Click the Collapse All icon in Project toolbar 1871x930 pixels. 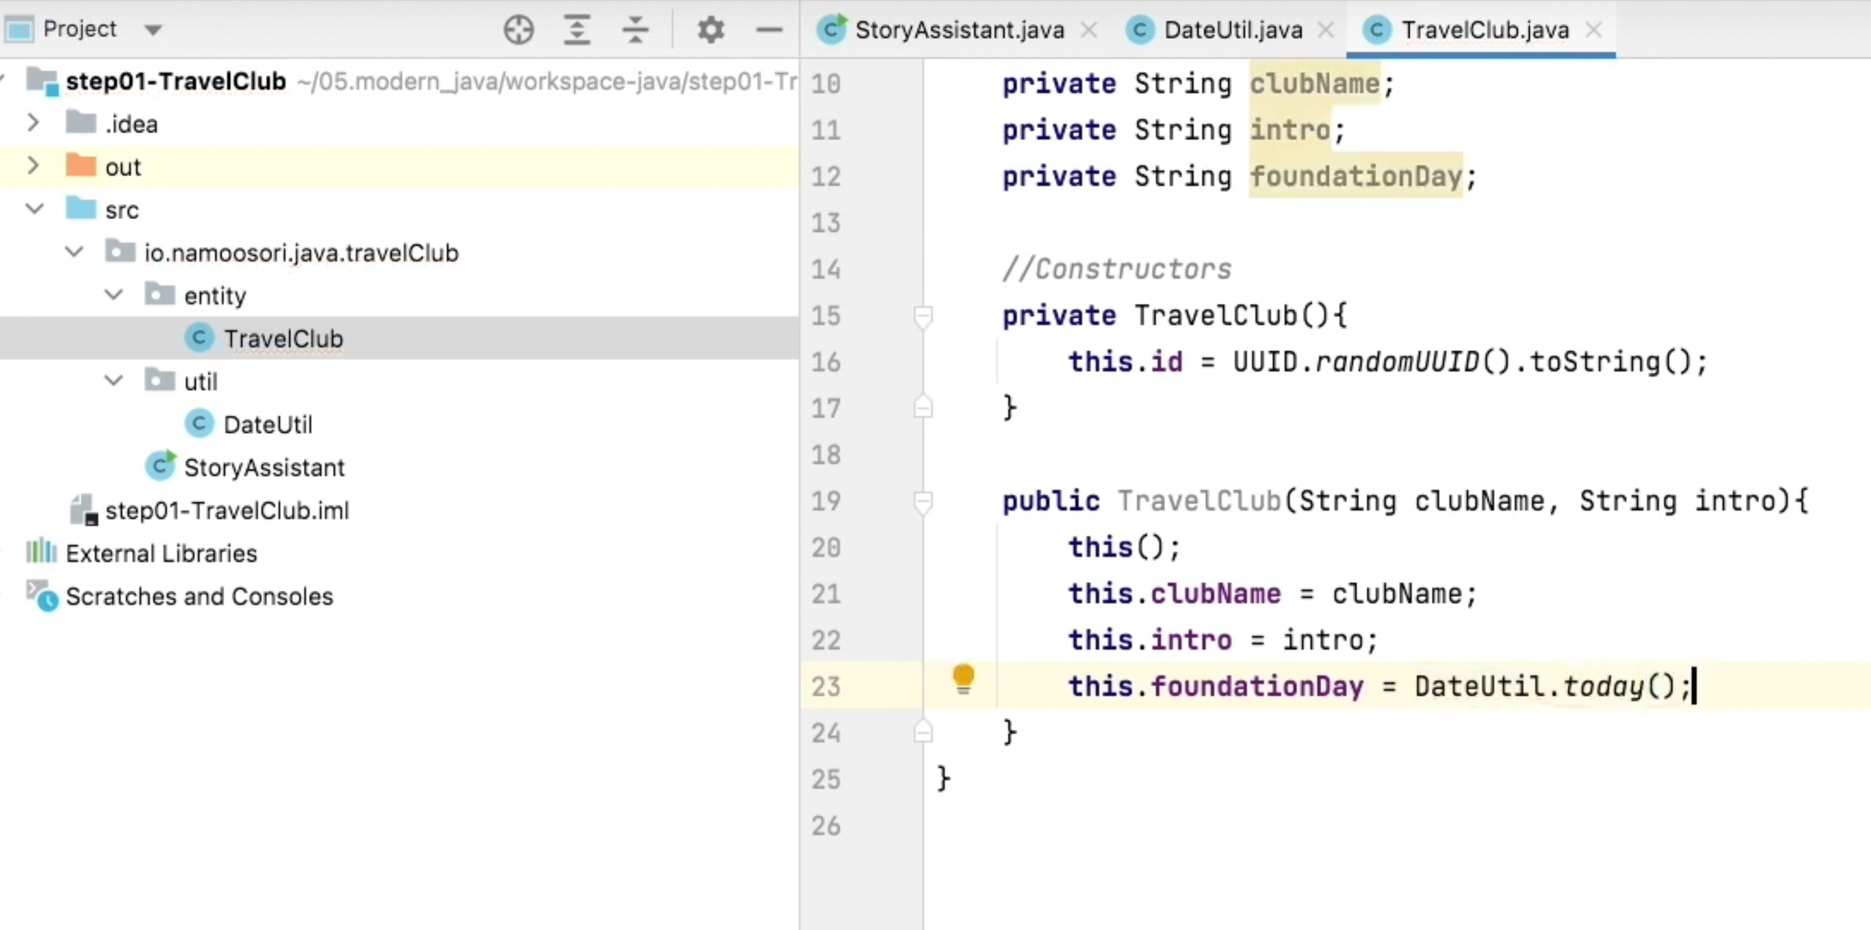click(x=635, y=30)
